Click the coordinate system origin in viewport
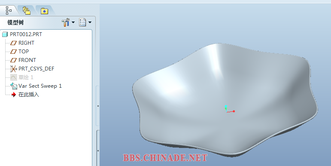 [x=227, y=111]
